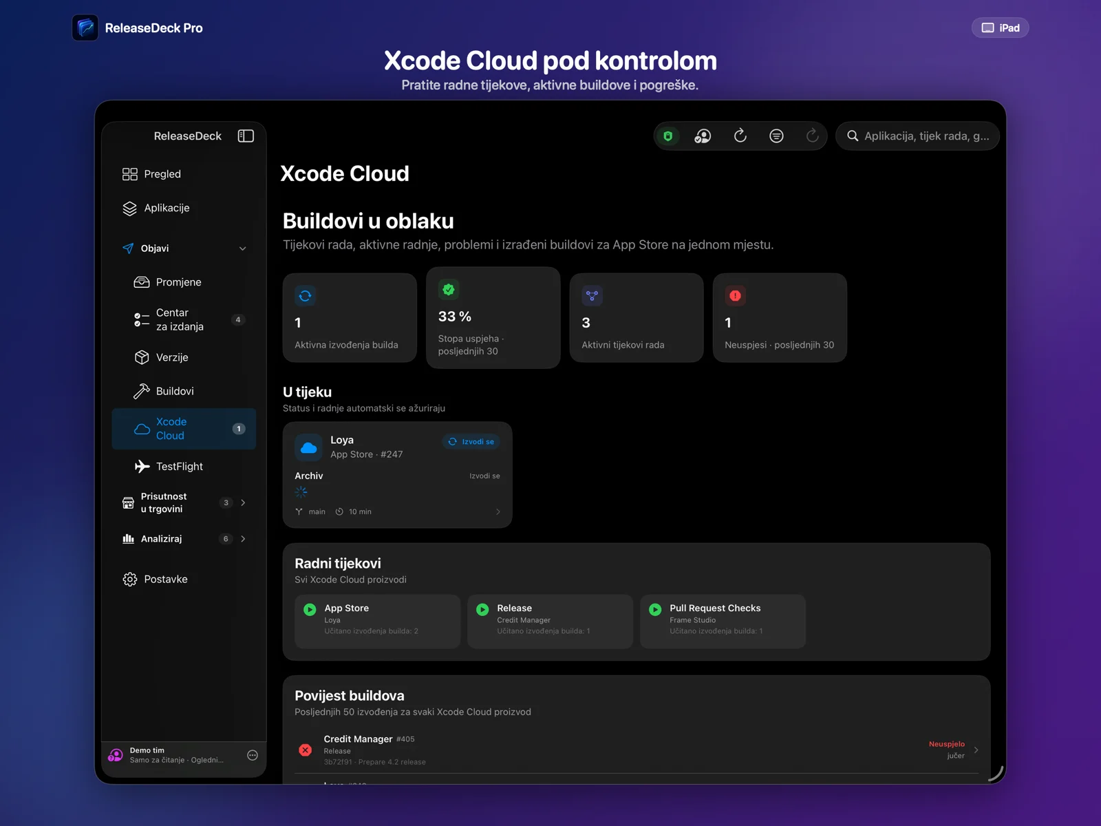This screenshot has height=826, width=1101.
Task: Open the Demo tim more options button
Action: (x=253, y=755)
